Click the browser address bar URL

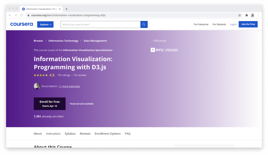click(x=68, y=15)
